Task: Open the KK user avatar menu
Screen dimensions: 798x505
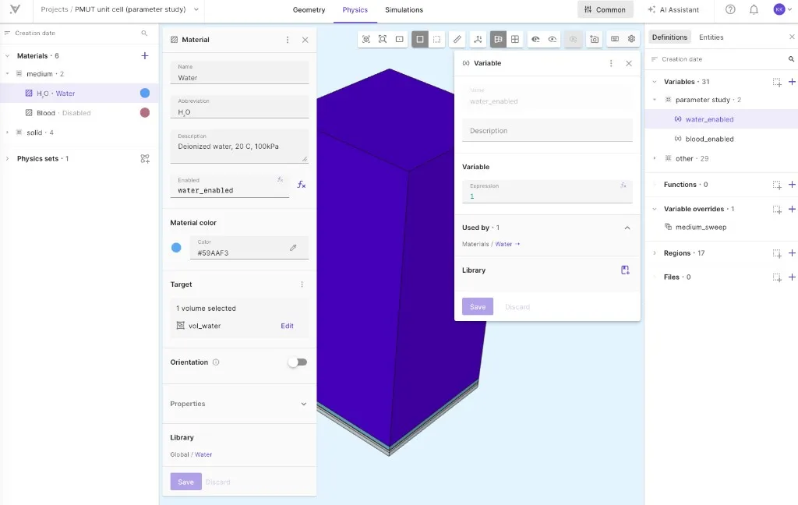Action: click(782, 9)
